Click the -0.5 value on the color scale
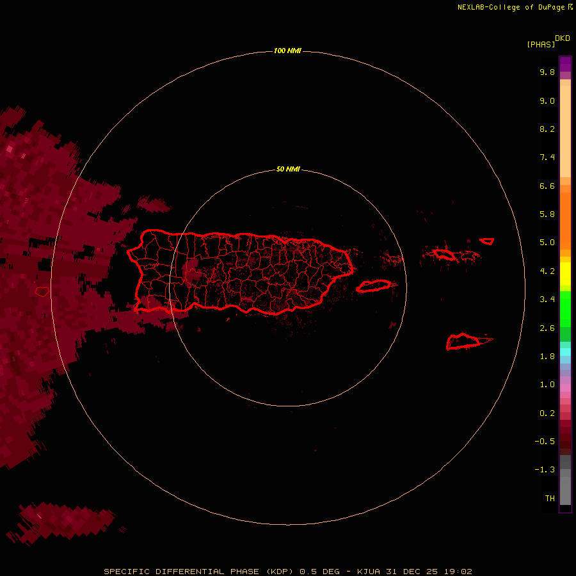This screenshot has width=576, height=576. [545, 442]
